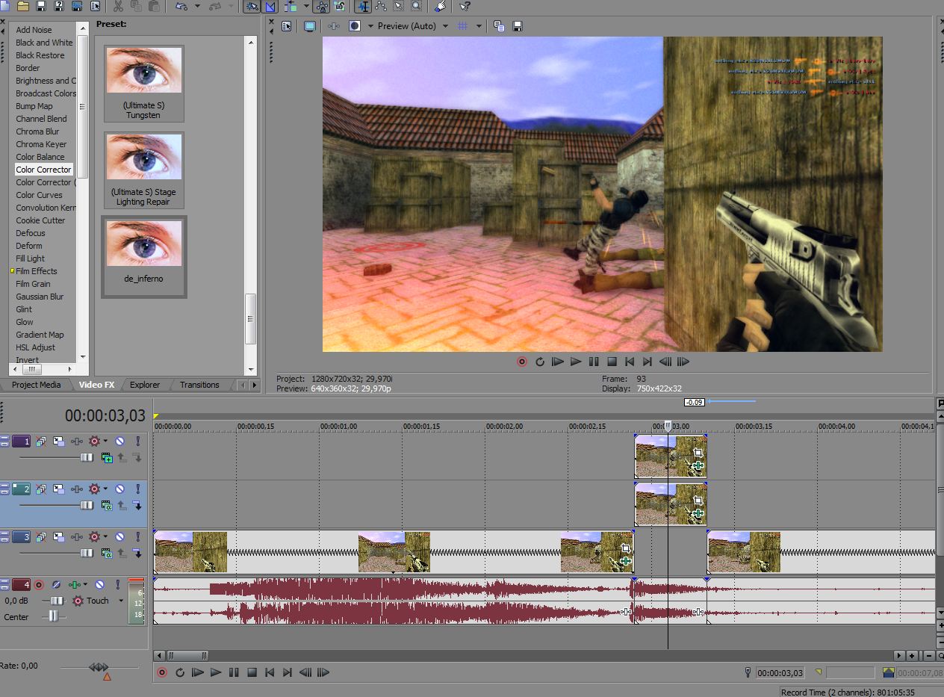
Task: Open Overlays grid dropdown arrow
Action: tap(479, 26)
